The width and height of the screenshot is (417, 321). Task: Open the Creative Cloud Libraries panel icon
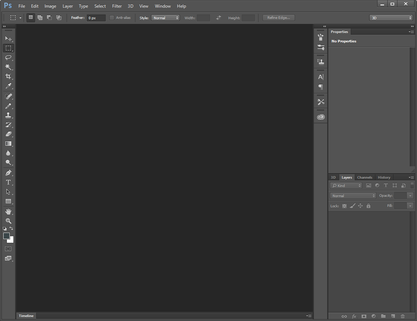(x=321, y=117)
